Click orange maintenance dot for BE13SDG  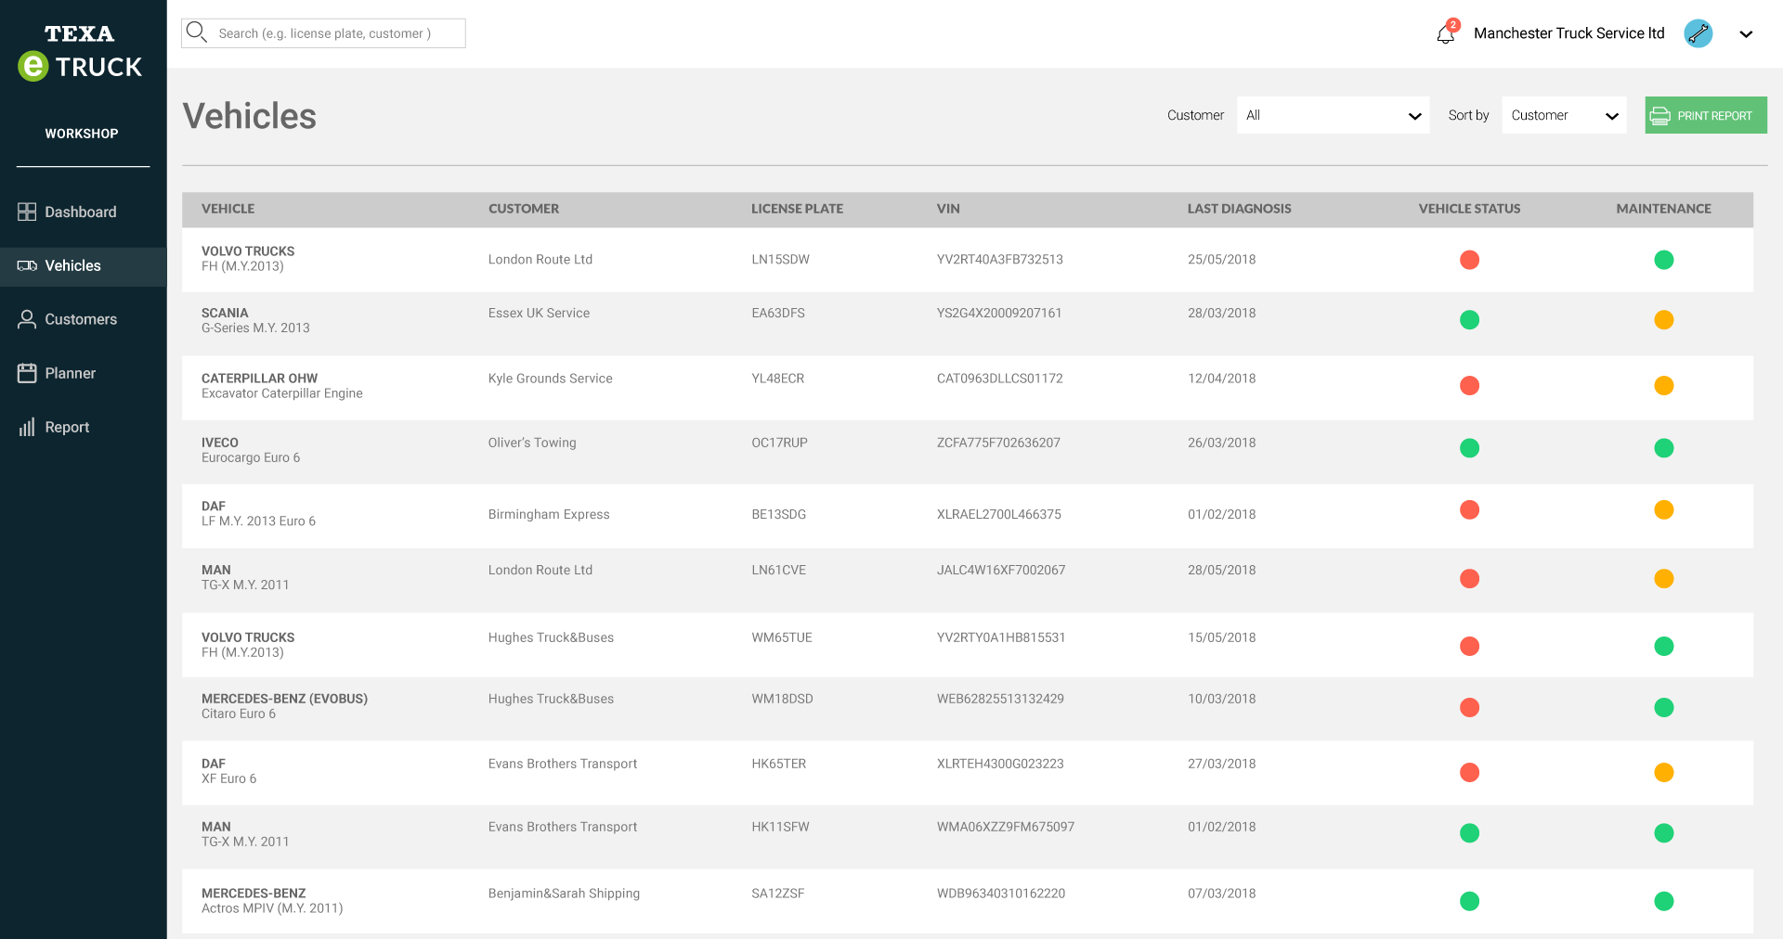coord(1664,509)
